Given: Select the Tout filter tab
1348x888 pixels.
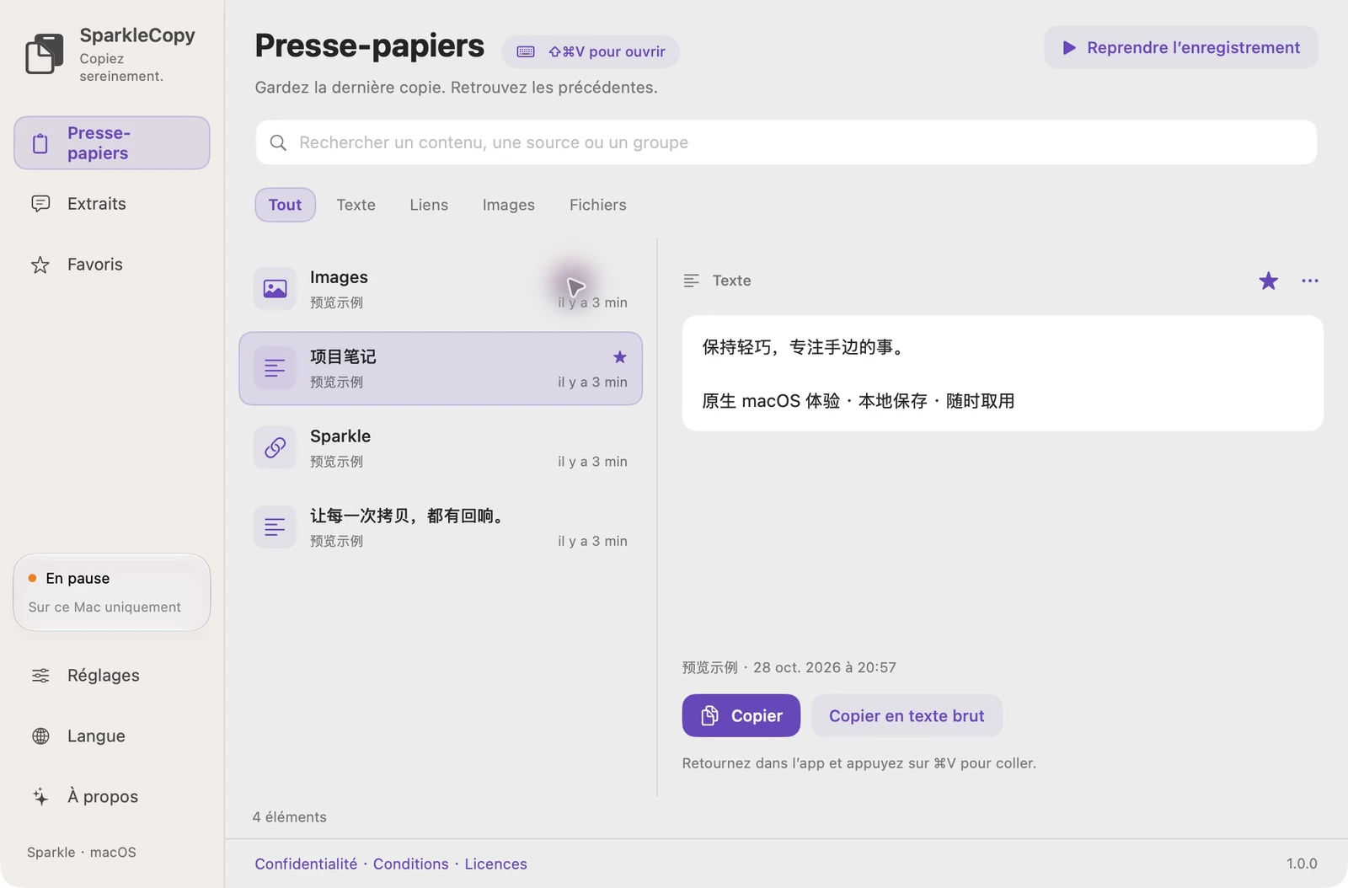Looking at the screenshot, I should click(285, 205).
